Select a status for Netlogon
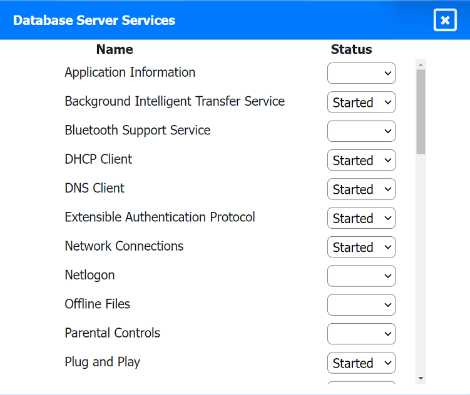Image resolution: width=470 pixels, height=395 pixels. (x=361, y=276)
